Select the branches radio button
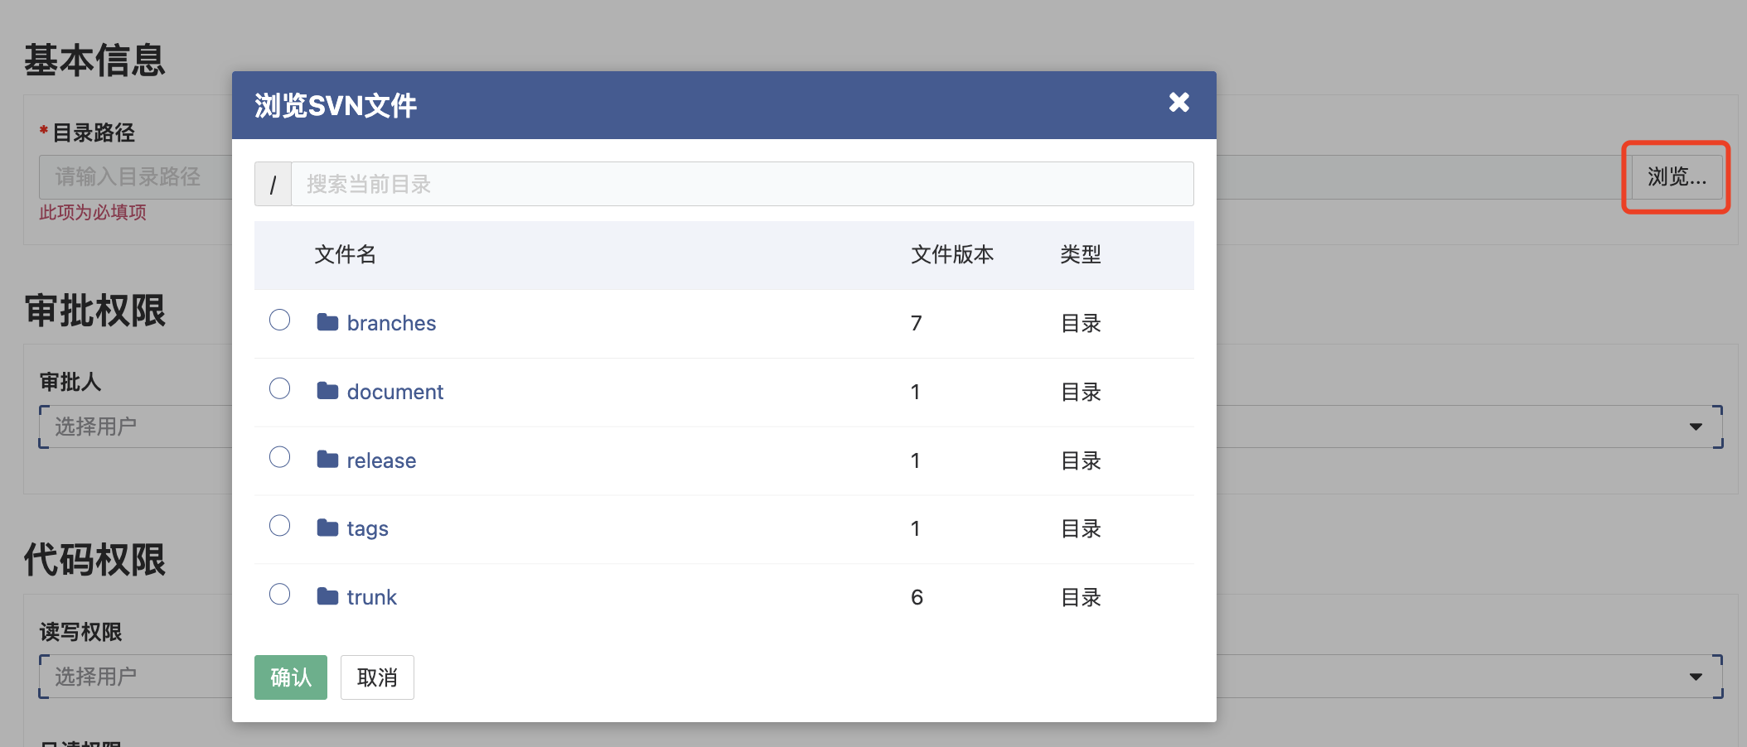 click(x=279, y=320)
